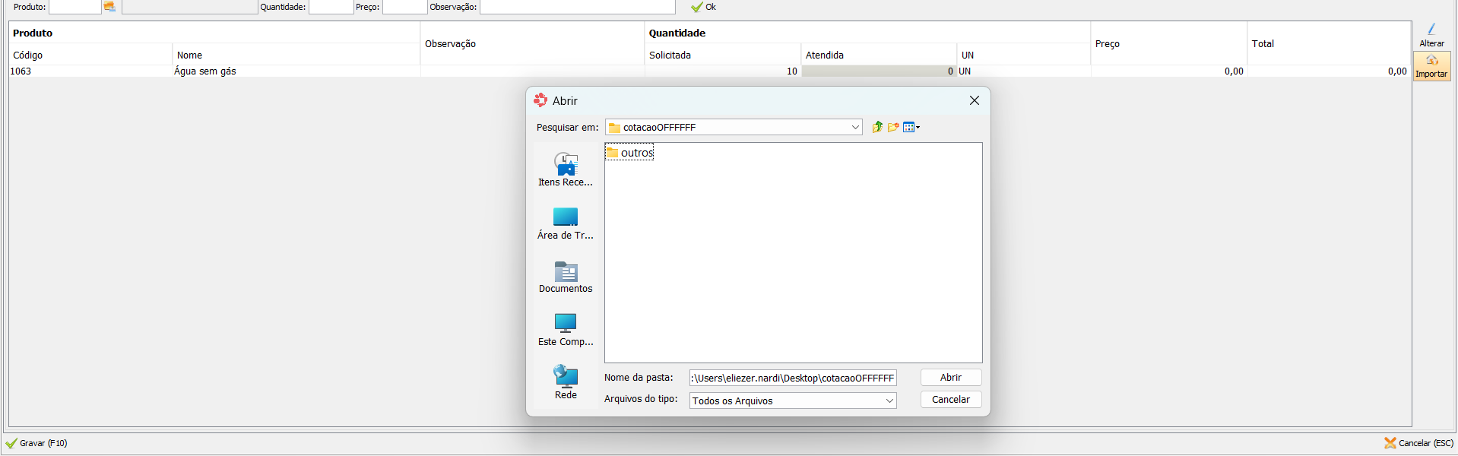Open the view menu dropdown in dialog
The image size is (1458, 456).
coord(911,128)
